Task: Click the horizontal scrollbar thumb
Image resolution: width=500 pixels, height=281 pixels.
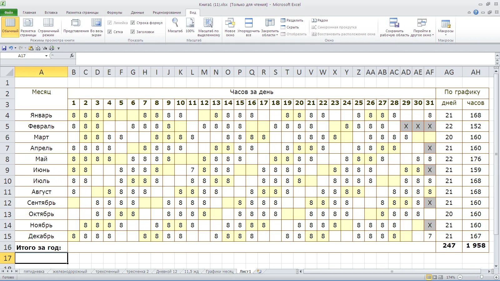Action: coord(392,271)
